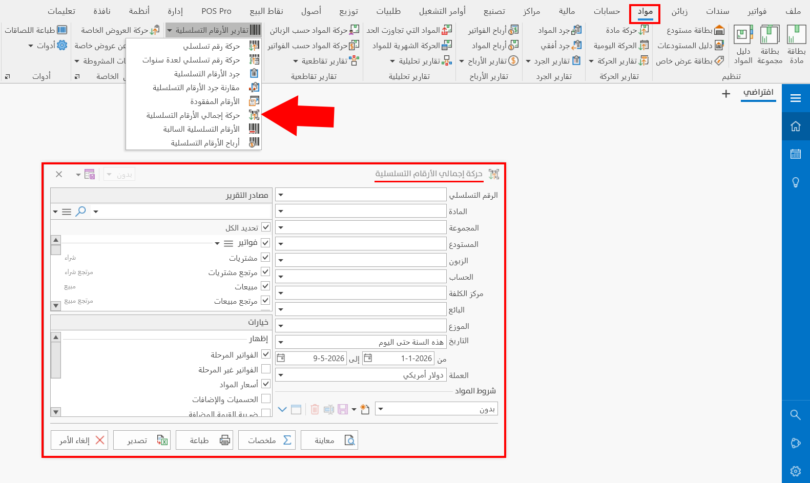
Task: Open المواد التي تجاوزت الحد report
Action: pyautogui.click(x=409, y=30)
